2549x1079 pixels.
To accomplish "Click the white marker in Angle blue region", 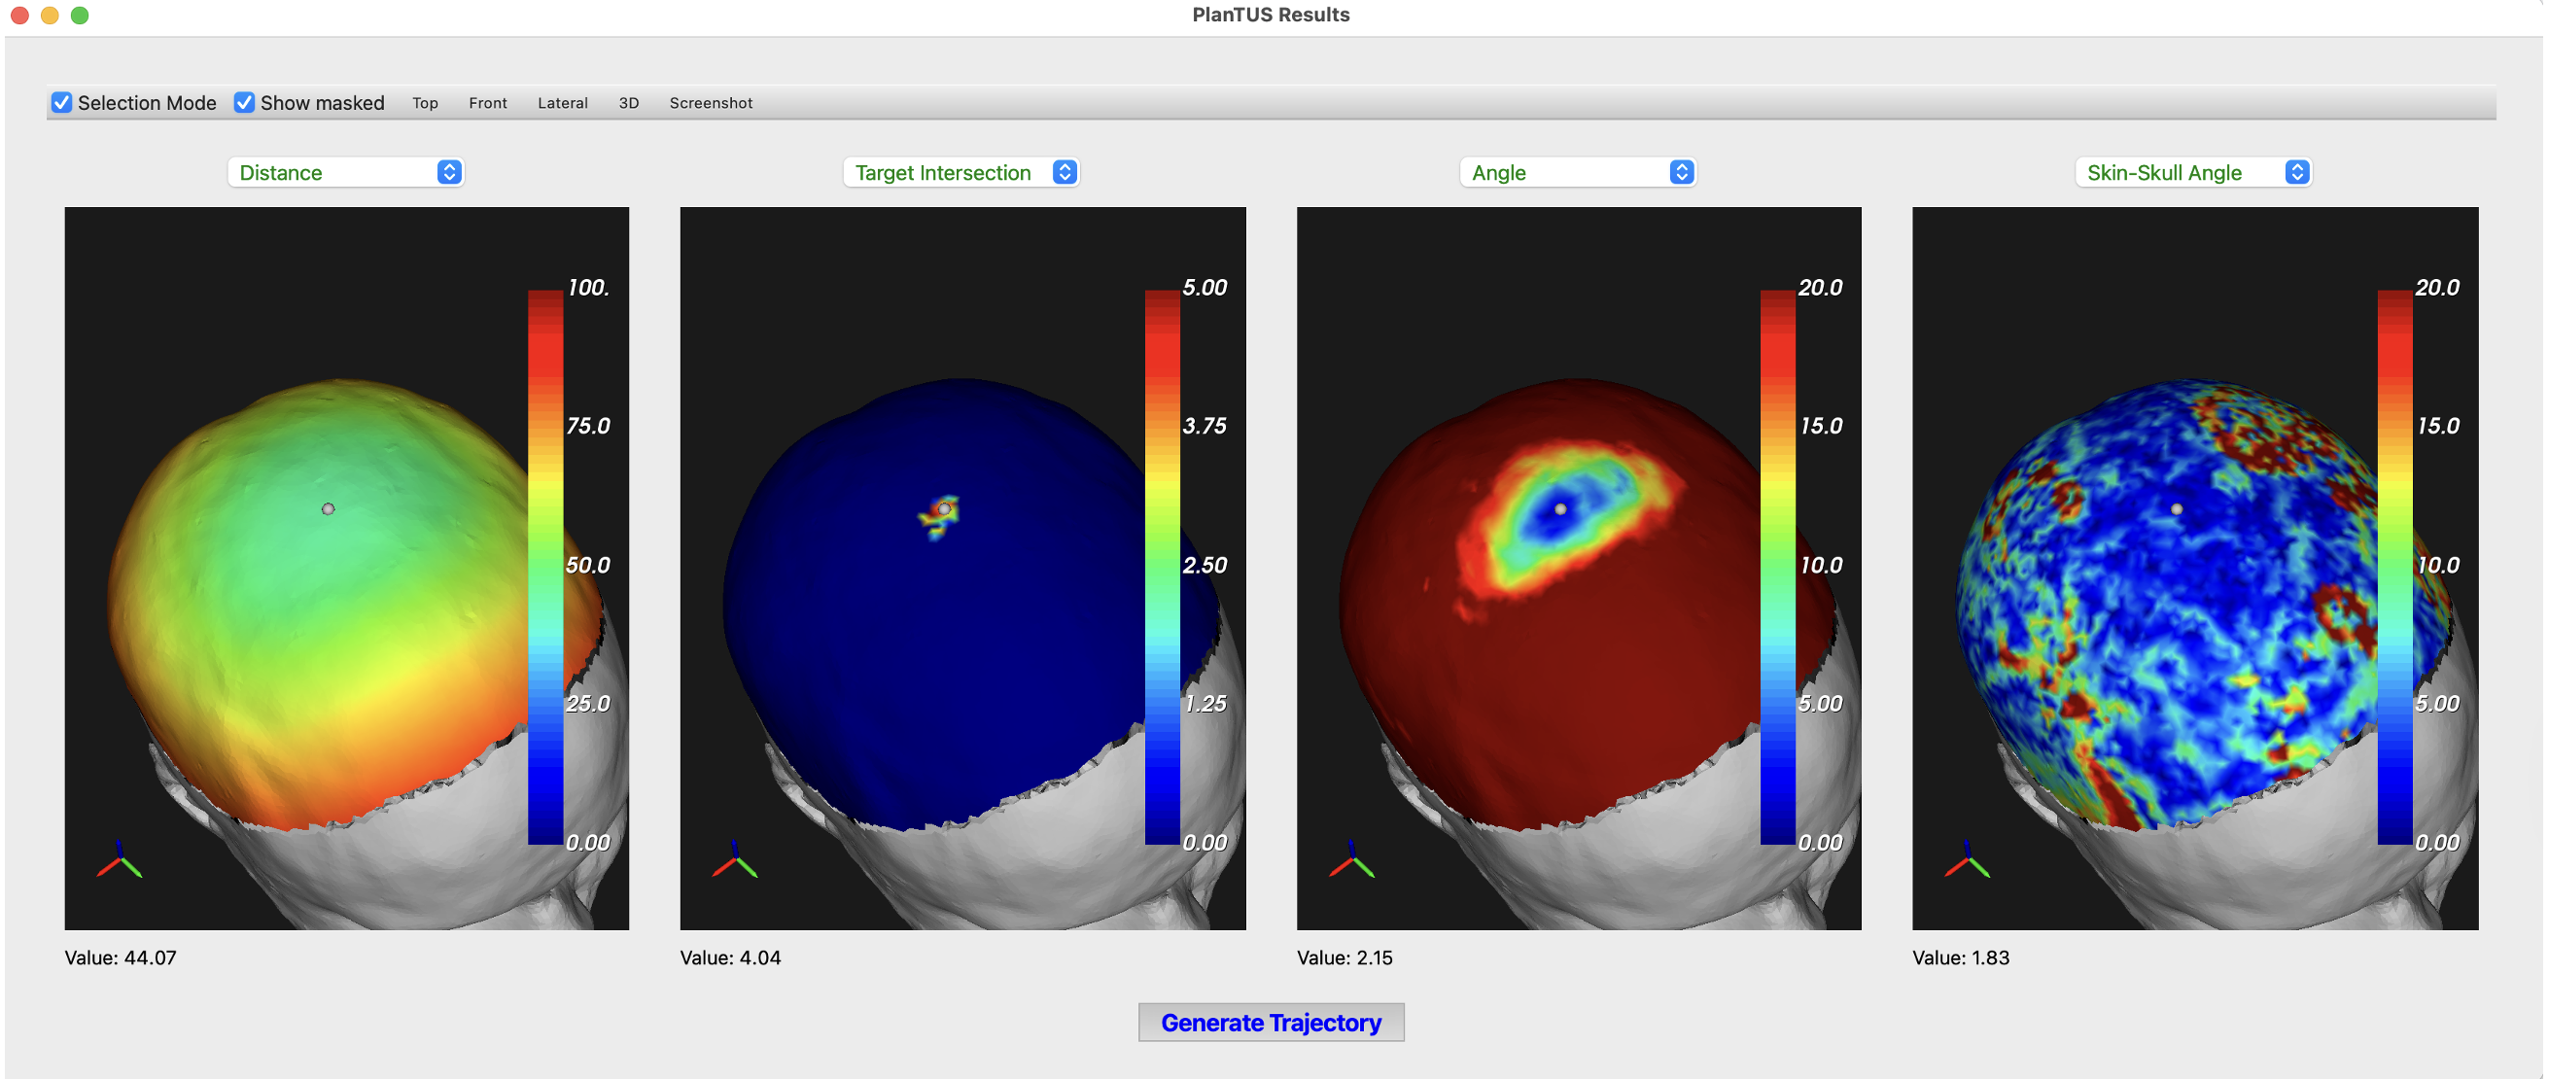I will 1560,509.
